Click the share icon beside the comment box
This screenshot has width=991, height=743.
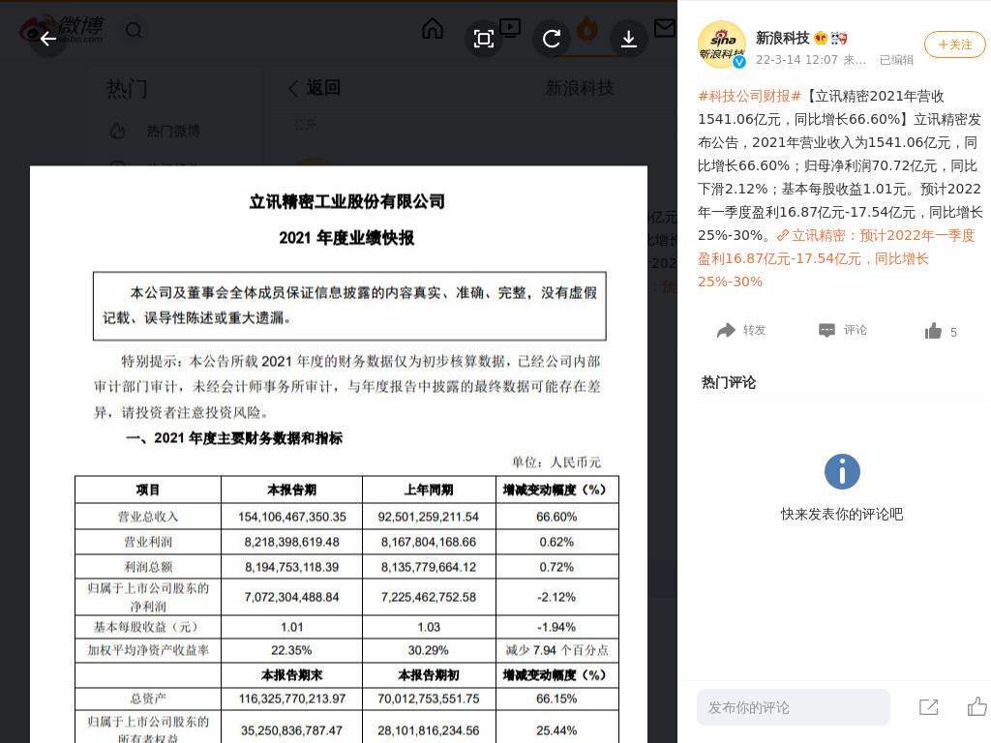(928, 707)
